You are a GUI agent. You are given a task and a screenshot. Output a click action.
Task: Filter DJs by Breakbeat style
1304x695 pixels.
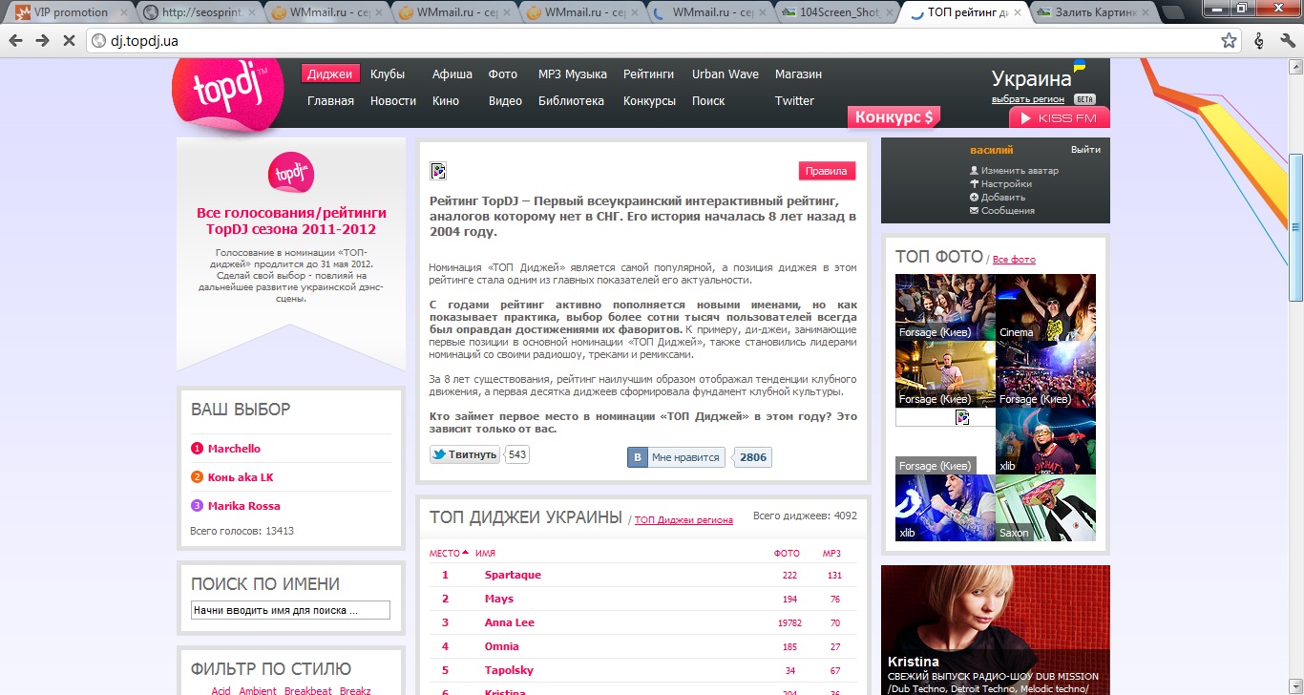308,690
